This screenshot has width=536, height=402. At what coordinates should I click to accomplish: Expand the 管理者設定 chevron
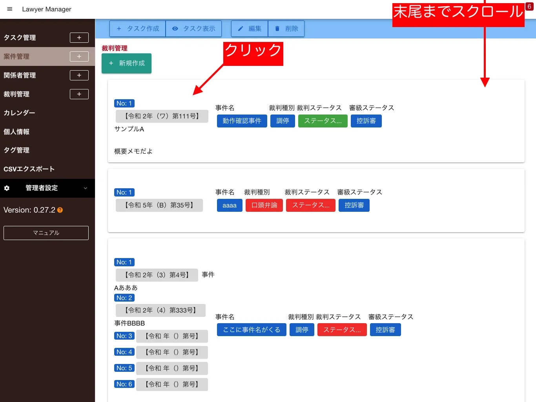[86, 188]
